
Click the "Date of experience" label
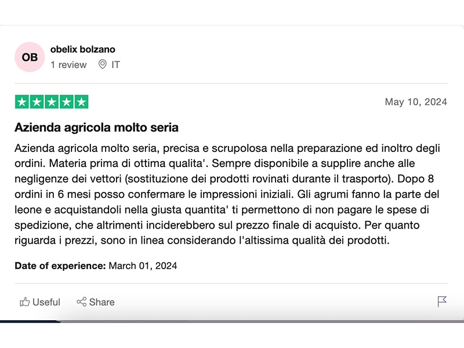[60, 266]
